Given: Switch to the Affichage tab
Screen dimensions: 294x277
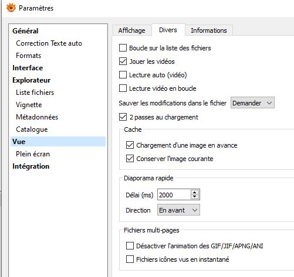Looking at the screenshot, I should (x=132, y=30).
